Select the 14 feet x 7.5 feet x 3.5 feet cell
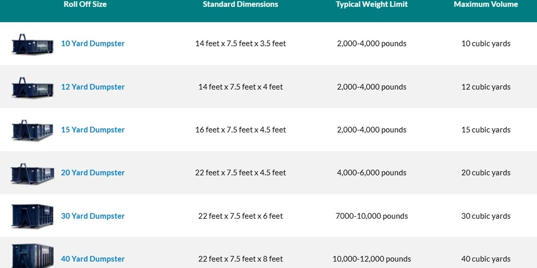 (240, 43)
